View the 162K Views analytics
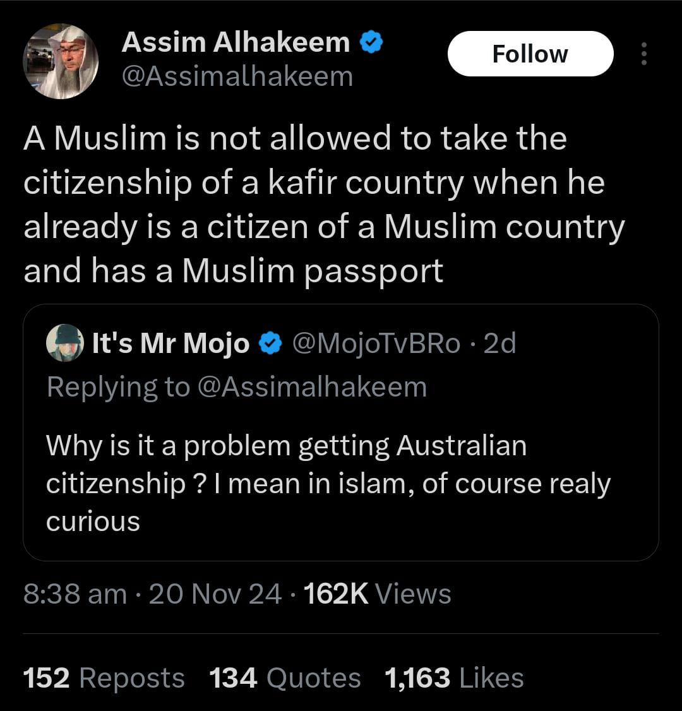The image size is (682, 711). 378,594
